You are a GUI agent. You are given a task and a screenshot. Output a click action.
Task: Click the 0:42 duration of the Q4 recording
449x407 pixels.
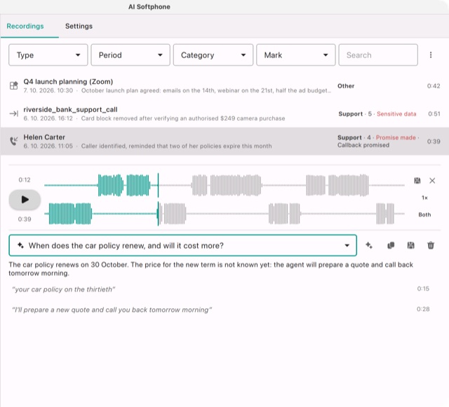[x=434, y=85]
